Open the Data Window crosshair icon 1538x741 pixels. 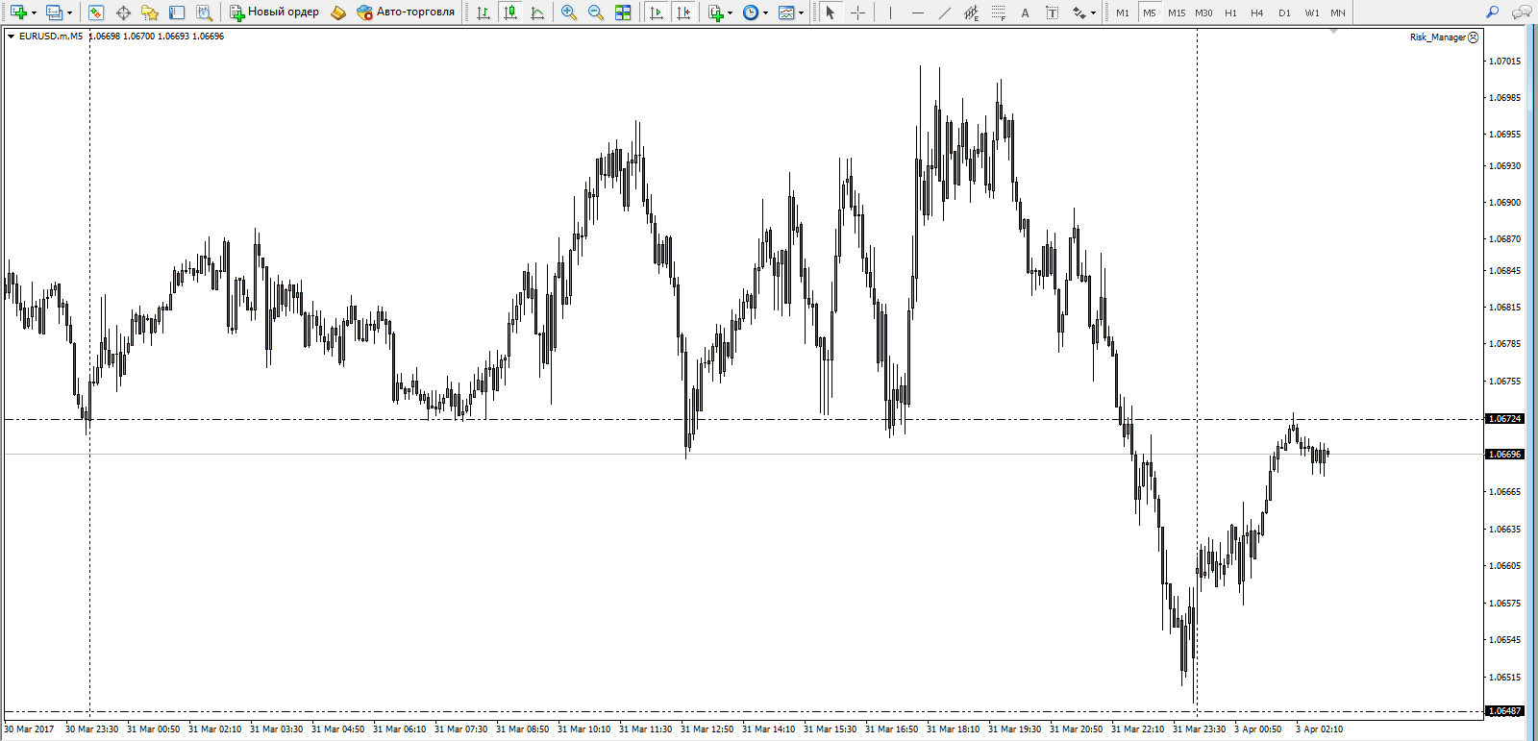click(x=123, y=12)
